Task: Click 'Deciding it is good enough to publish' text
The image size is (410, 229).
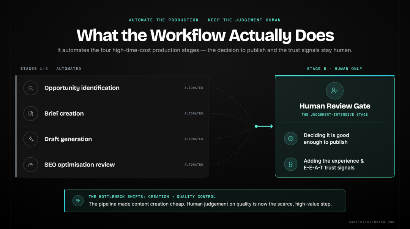Action: click(x=326, y=139)
